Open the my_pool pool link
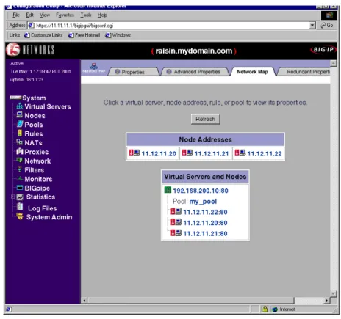The height and width of the screenshot is (319, 341). point(203,202)
